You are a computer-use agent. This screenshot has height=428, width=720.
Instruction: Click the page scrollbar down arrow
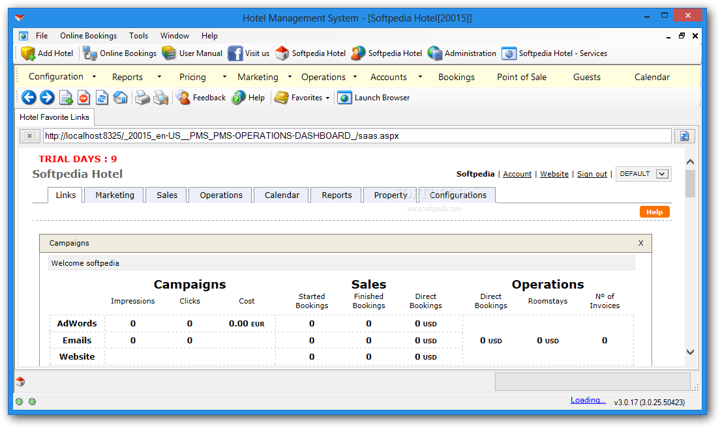pyautogui.click(x=690, y=352)
